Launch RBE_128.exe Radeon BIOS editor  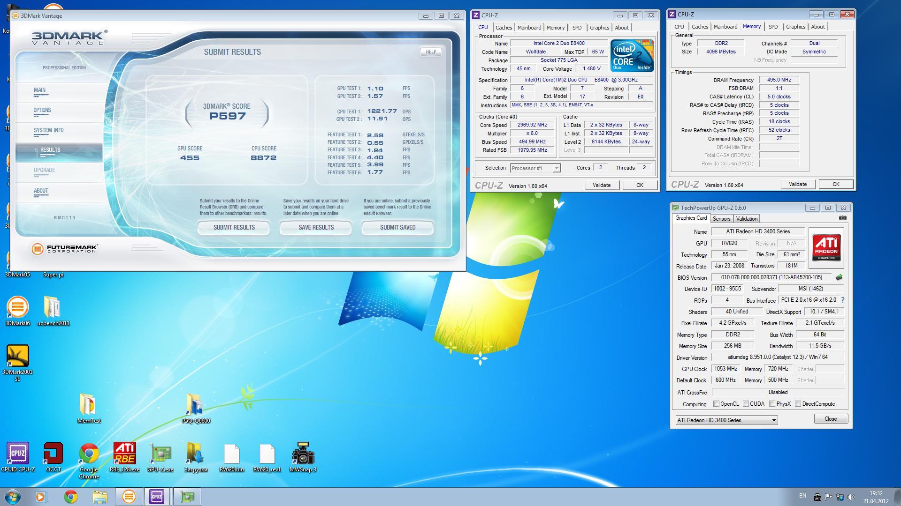coord(124,457)
